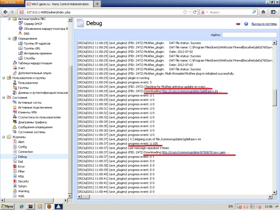Bookmark page with the star icon
The height and width of the screenshot is (210, 280).
(x=184, y=12)
